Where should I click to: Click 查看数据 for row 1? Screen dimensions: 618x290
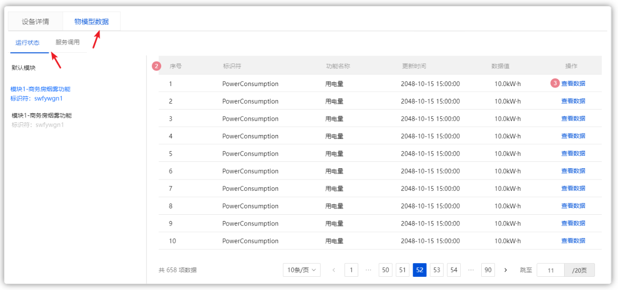coord(573,84)
